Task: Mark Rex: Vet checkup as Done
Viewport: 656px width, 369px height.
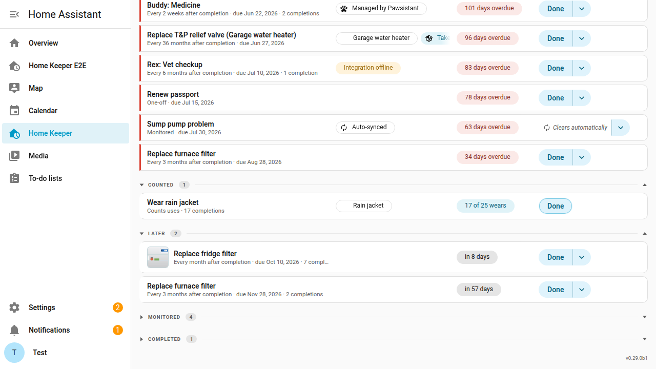Action: [x=556, y=68]
